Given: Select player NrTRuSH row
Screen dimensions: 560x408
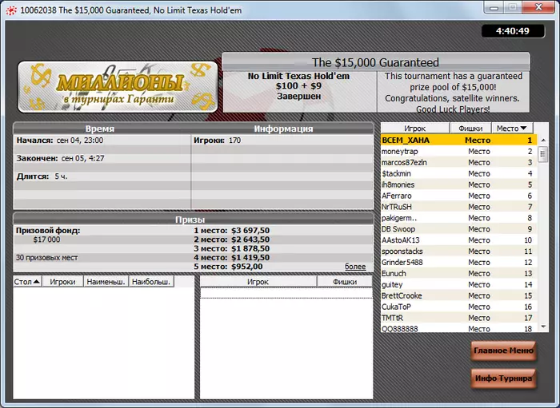Looking at the screenshot, I should tap(459, 207).
